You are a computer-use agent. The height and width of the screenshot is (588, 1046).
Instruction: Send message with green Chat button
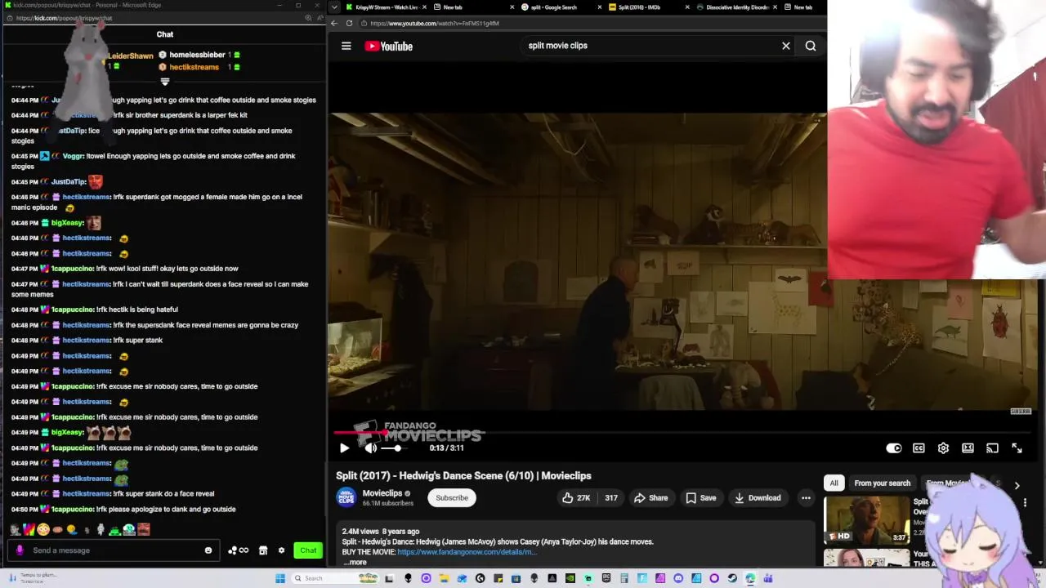308,550
